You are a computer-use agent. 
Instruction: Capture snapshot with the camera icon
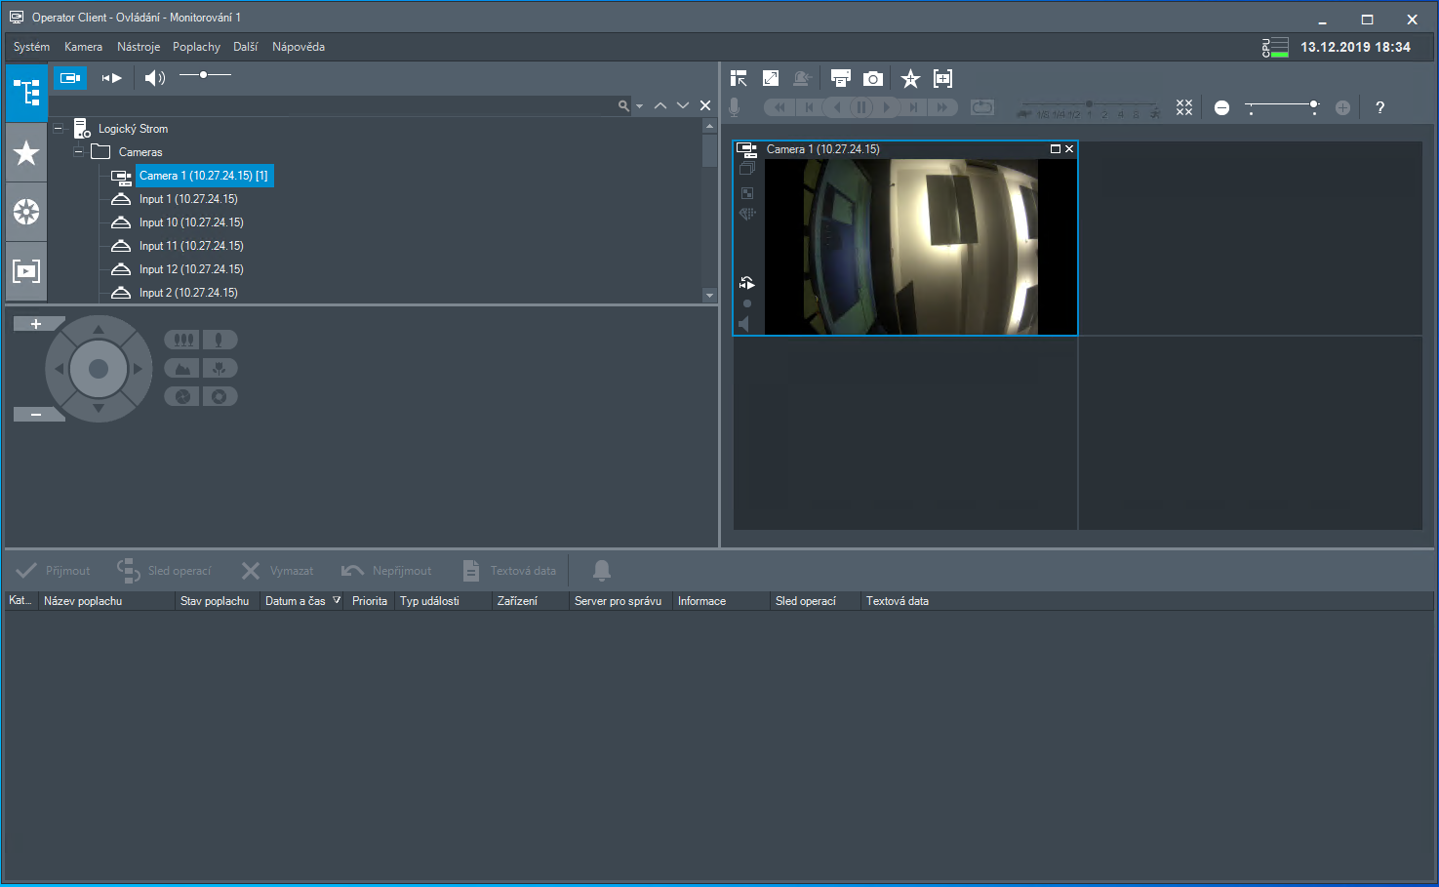coord(873,79)
